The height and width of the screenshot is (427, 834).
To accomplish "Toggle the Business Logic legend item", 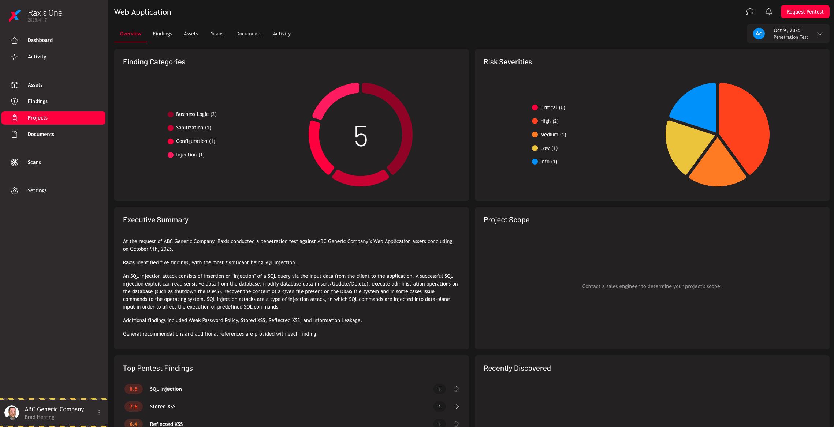I will coord(192,114).
